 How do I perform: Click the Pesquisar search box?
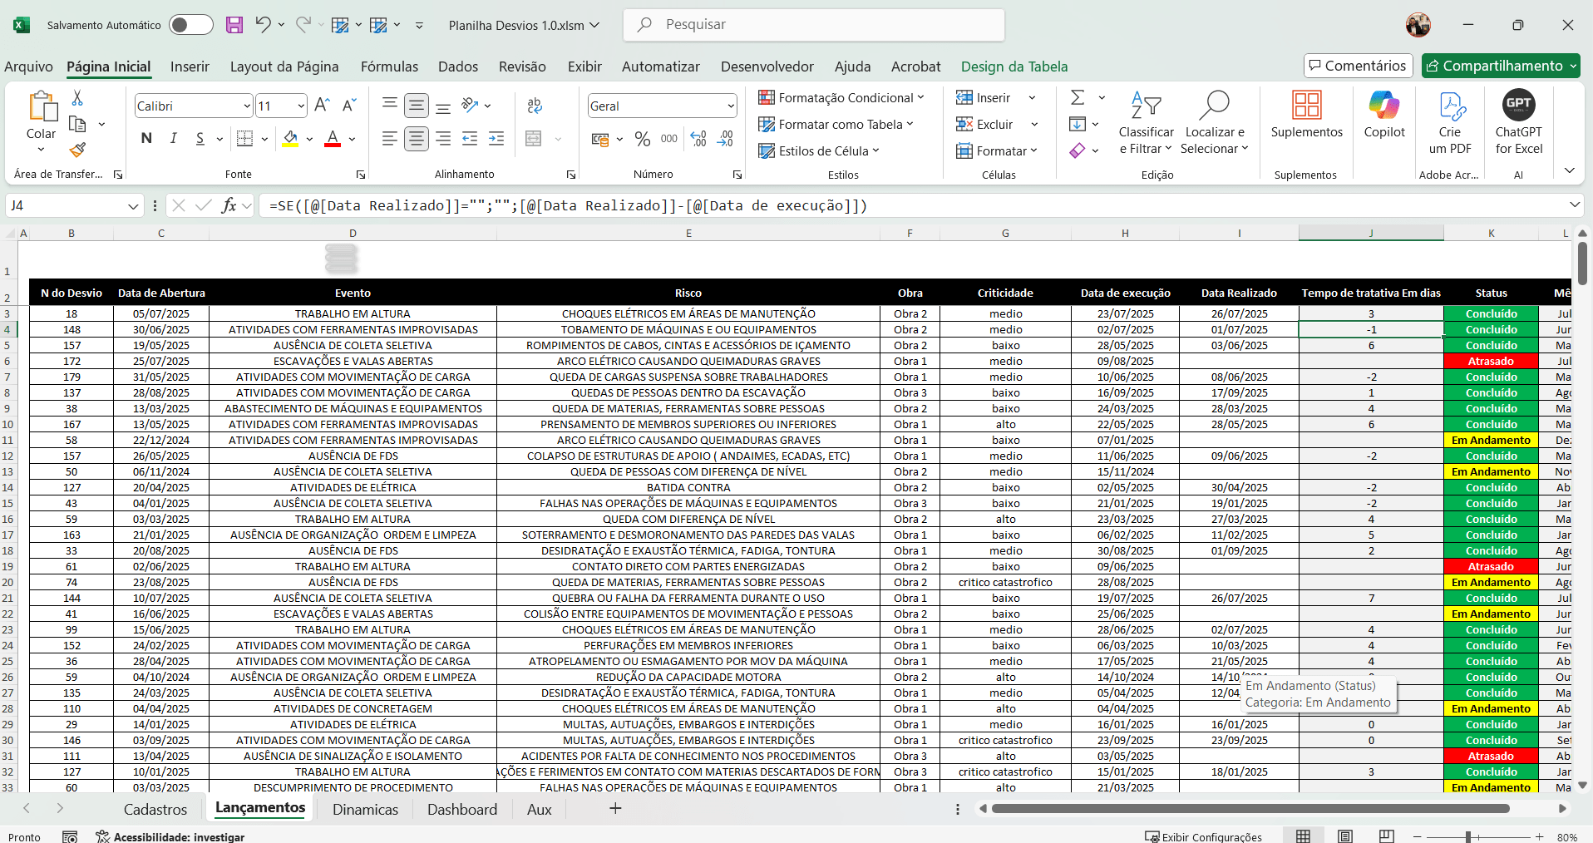point(815,25)
